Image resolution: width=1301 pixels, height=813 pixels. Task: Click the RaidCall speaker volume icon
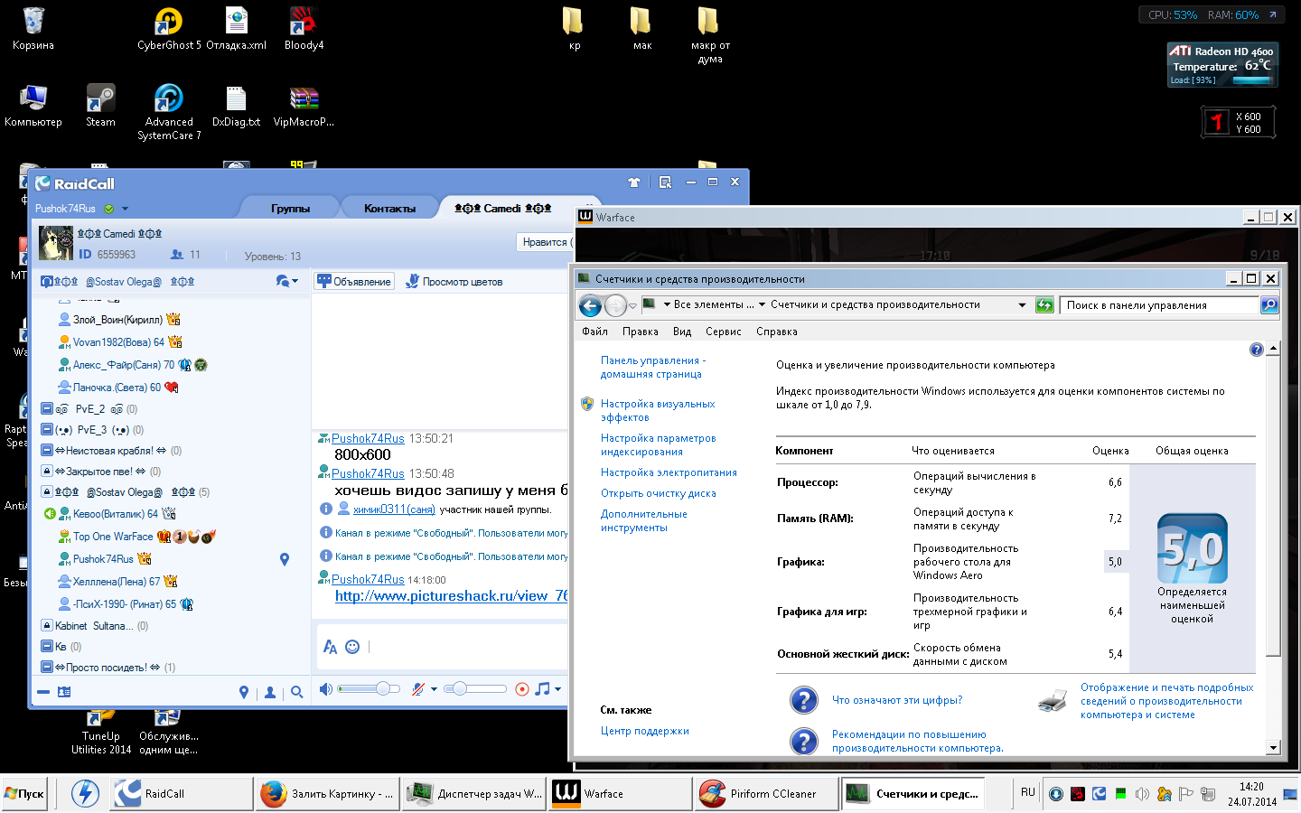click(326, 689)
